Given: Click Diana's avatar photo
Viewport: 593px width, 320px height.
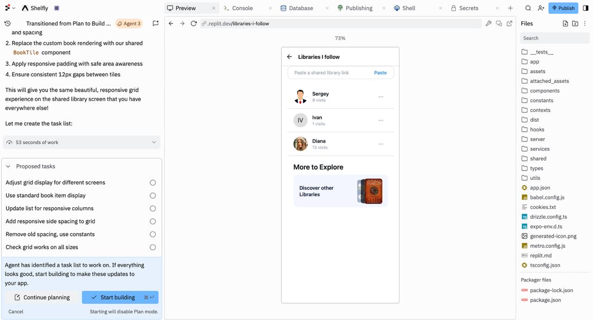Looking at the screenshot, I should coord(300,144).
